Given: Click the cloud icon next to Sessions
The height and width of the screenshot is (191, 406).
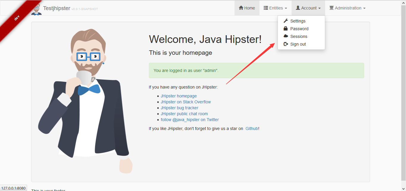Looking at the screenshot, I should 286,36.
